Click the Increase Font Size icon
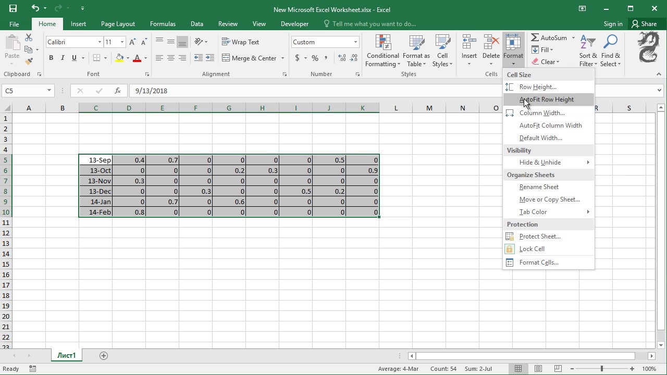This screenshot has height=375, width=667. (x=132, y=42)
